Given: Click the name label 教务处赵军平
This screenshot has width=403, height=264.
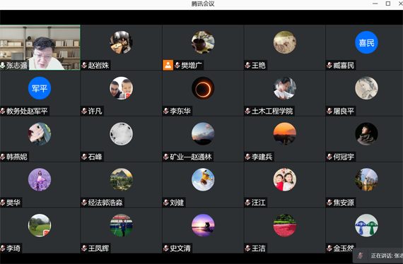Looking at the screenshot, I should [27, 111].
